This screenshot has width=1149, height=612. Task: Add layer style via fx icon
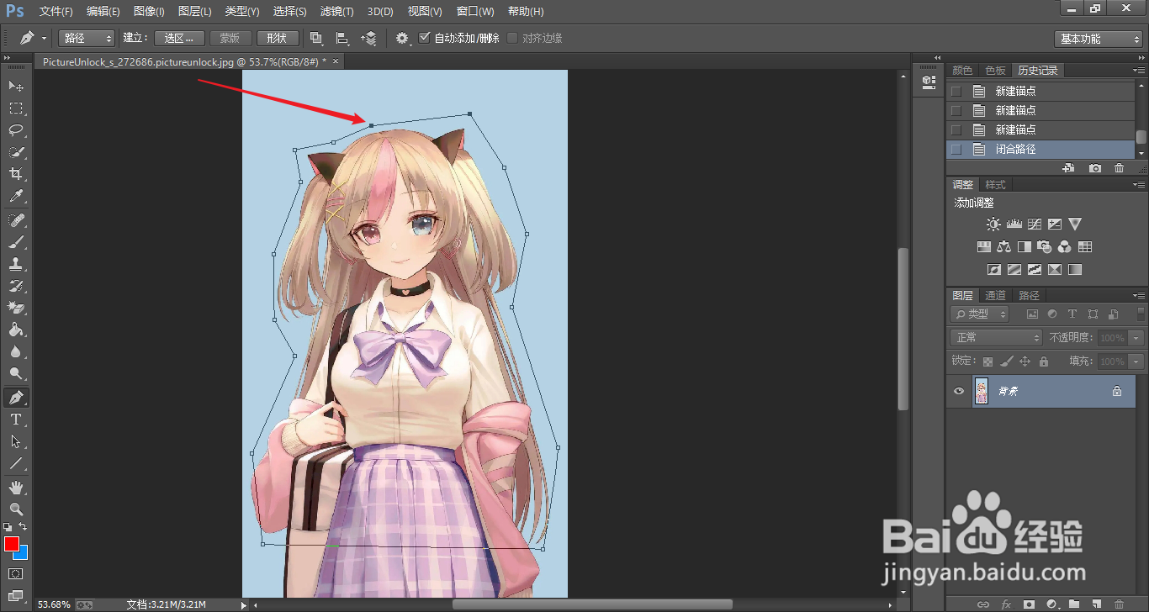tap(1006, 604)
